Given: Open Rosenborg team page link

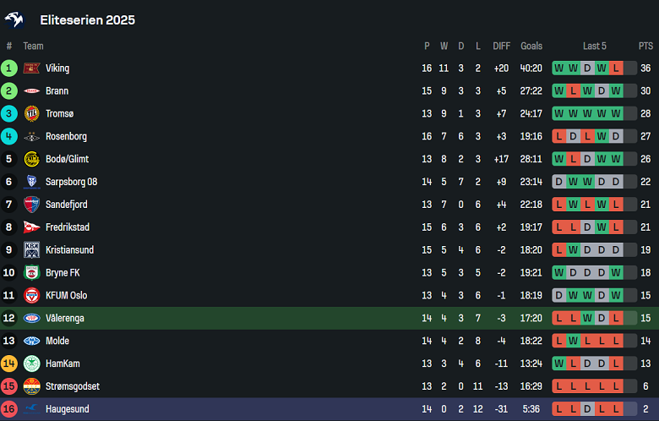Looking at the screenshot, I should pyautogui.click(x=66, y=137).
